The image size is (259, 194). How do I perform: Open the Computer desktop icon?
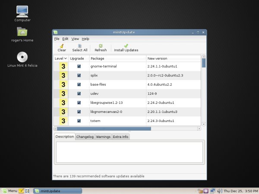point(22,12)
